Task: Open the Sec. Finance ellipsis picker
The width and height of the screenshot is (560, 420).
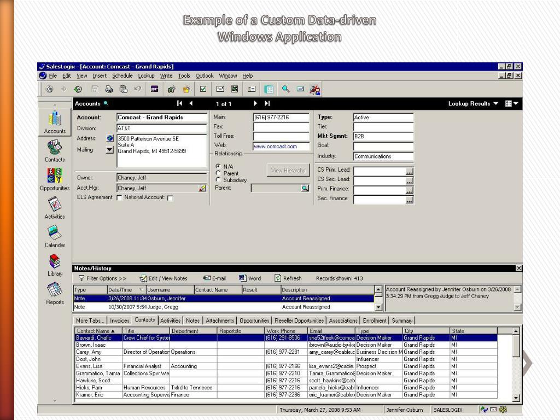Action: pyautogui.click(x=409, y=200)
